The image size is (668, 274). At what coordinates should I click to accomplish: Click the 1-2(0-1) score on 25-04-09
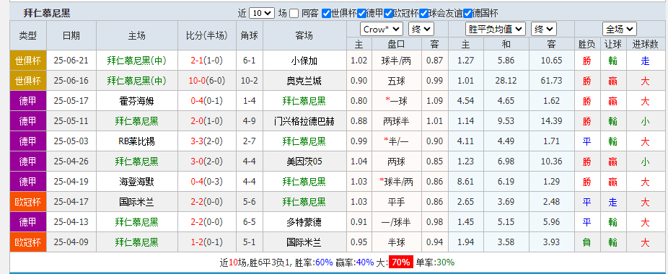tap(206, 242)
